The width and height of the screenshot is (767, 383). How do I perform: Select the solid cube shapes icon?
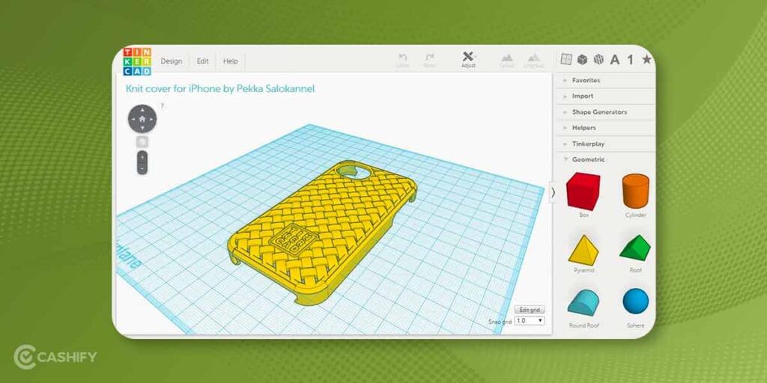582,60
